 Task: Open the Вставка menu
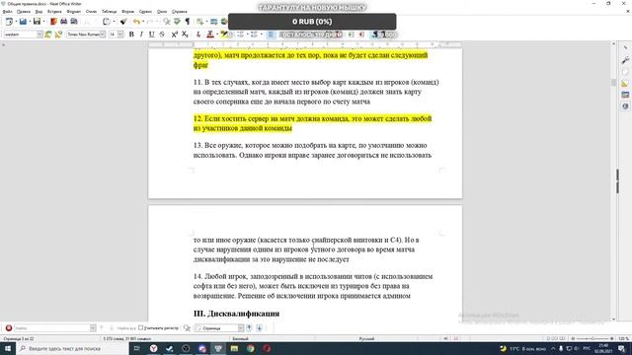coord(54,12)
